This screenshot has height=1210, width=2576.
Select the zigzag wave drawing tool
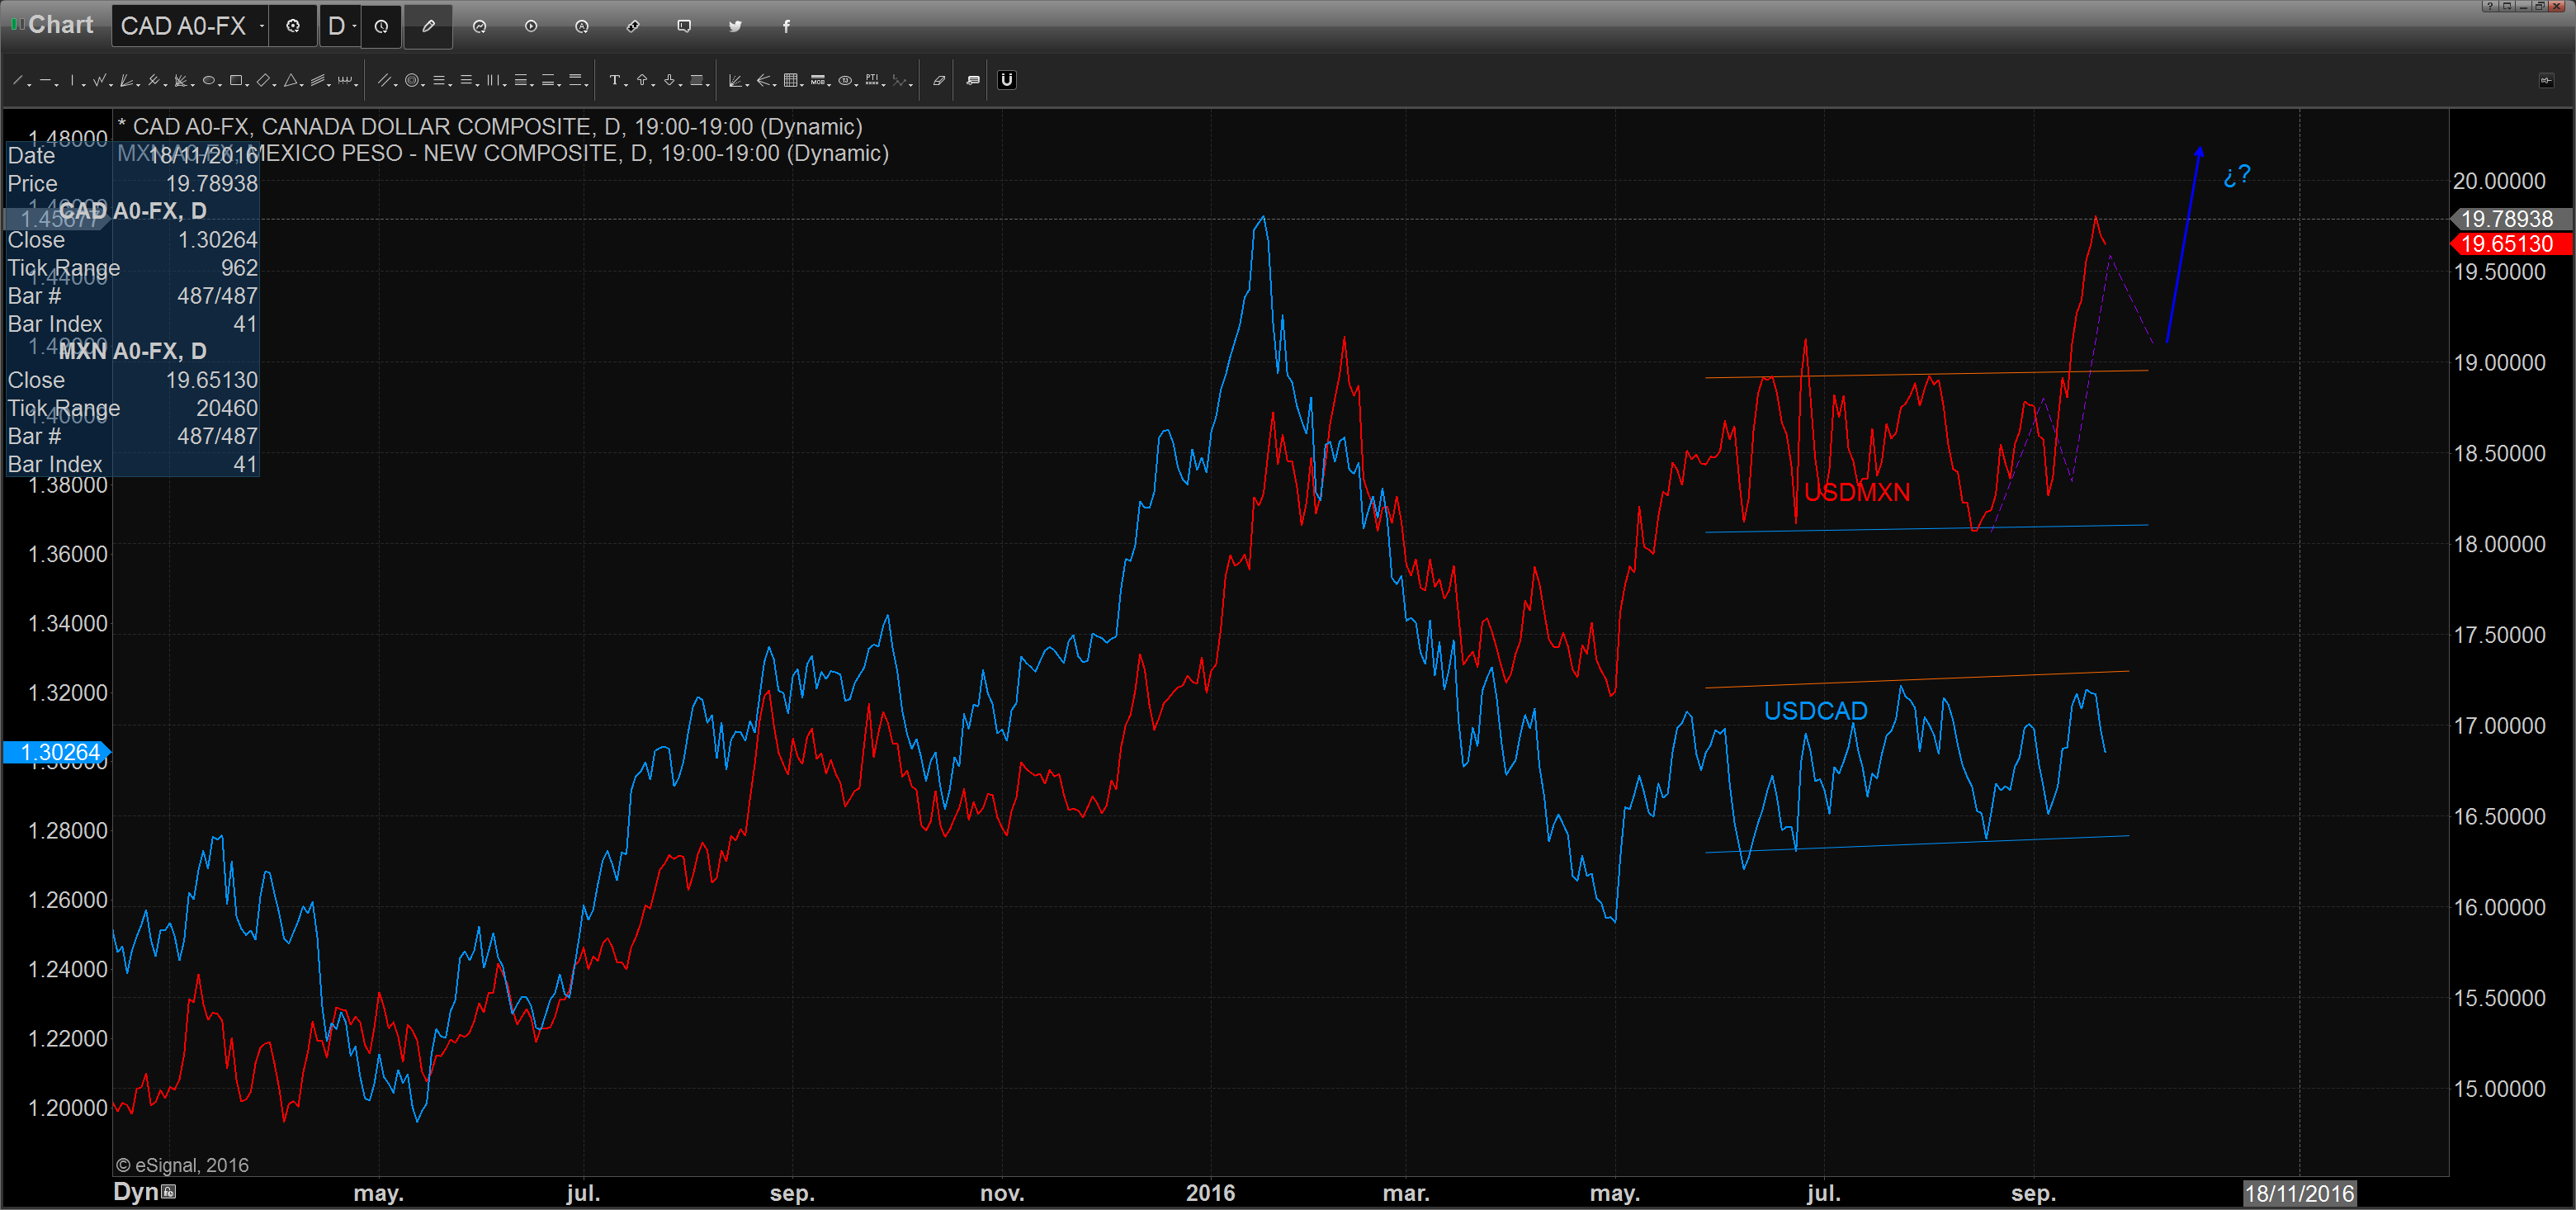click(99, 80)
